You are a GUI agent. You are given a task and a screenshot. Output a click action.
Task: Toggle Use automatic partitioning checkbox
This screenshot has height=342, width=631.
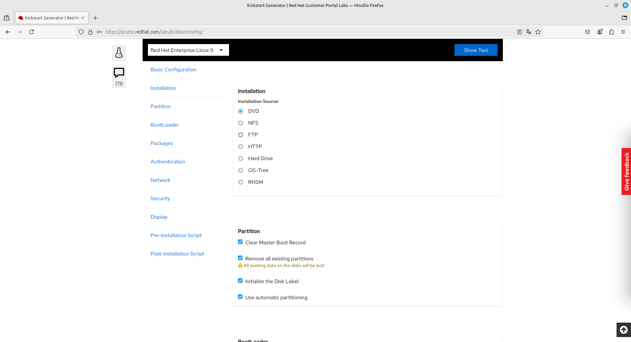(240, 297)
